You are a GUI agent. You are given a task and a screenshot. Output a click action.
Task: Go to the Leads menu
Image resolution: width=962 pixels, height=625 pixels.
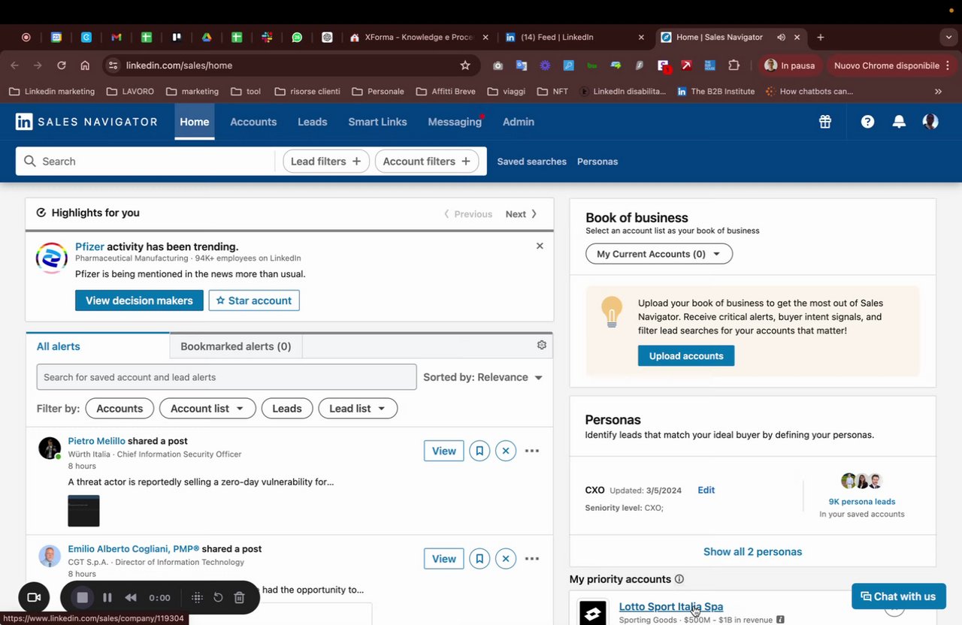(312, 122)
